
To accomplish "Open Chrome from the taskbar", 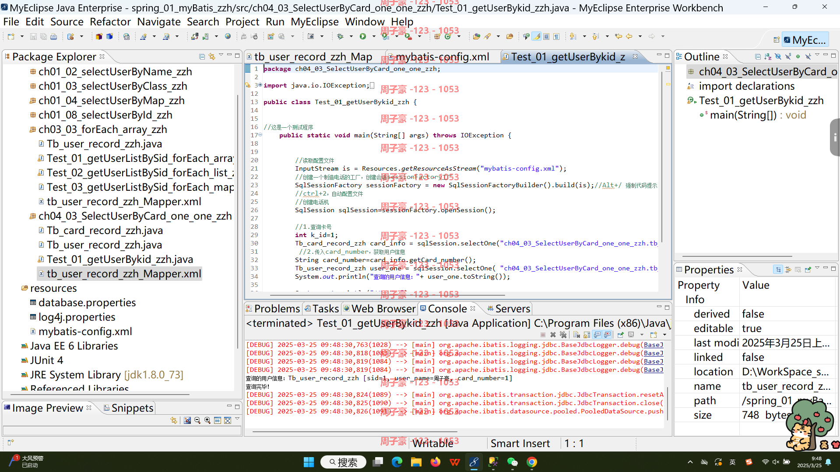I will coord(532,462).
